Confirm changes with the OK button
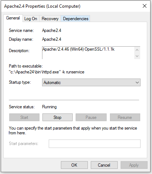The image size is (152, 174). coord(74,165)
